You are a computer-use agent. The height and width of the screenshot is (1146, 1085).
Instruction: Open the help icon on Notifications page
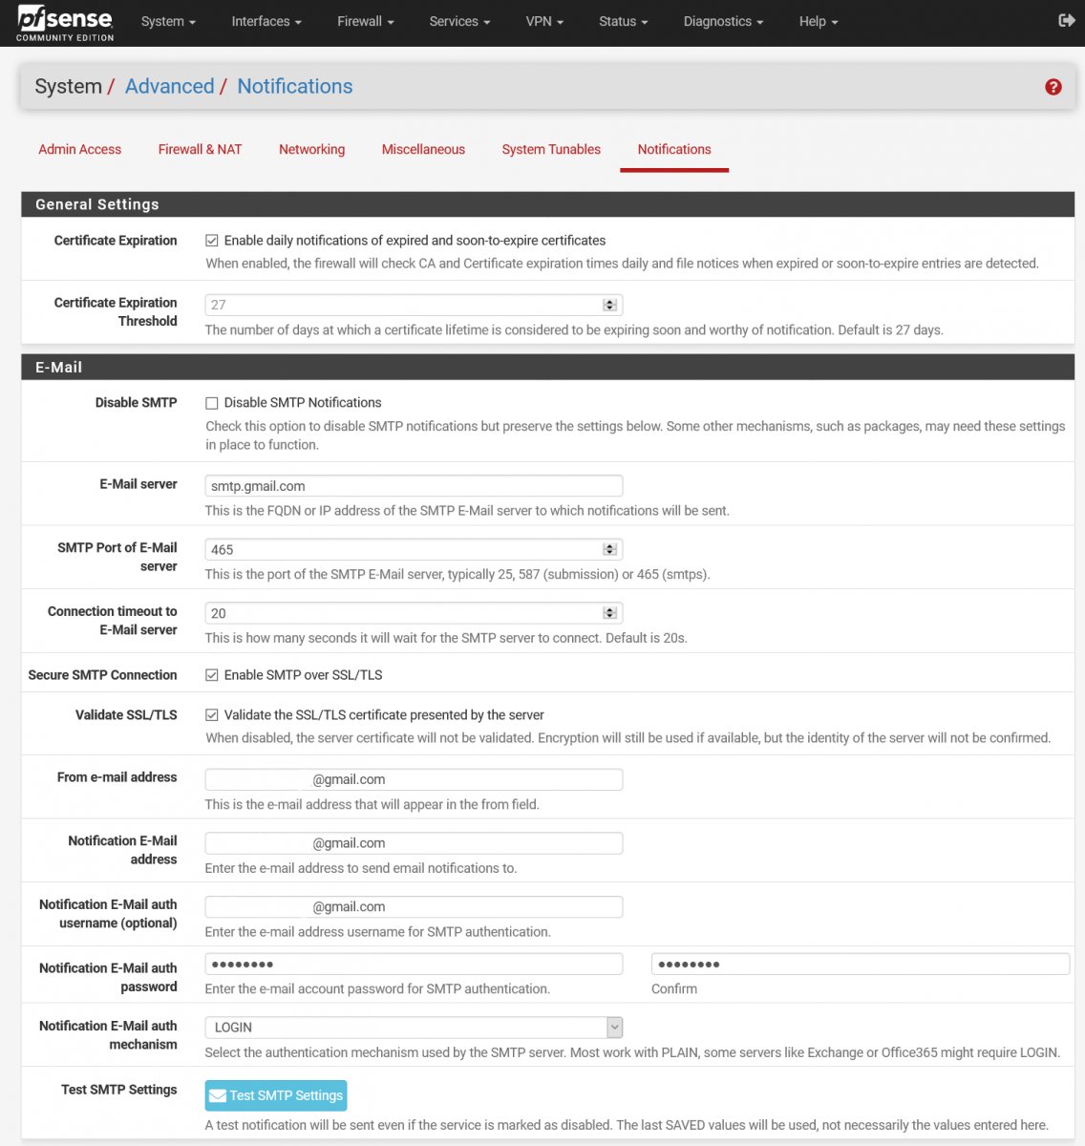(x=1053, y=86)
